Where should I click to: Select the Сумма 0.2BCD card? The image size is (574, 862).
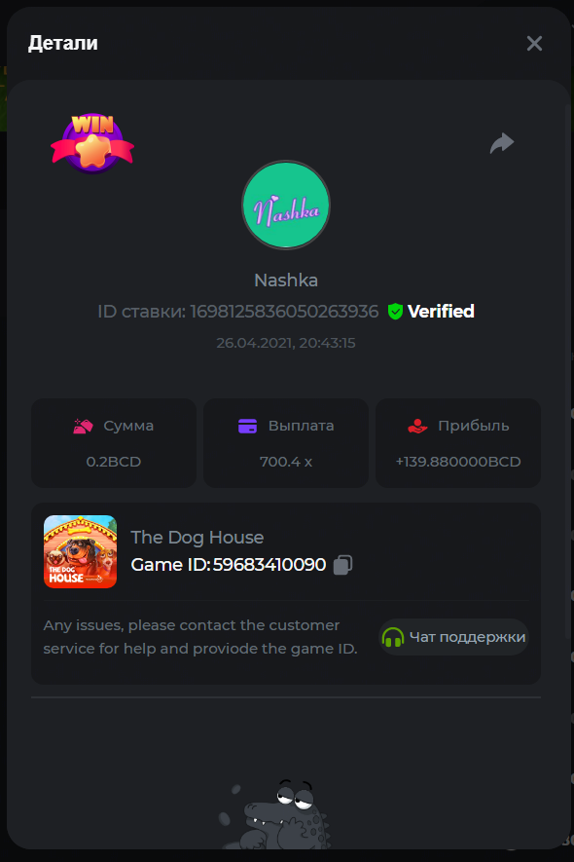pyautogui.click(x=114, y=443)
